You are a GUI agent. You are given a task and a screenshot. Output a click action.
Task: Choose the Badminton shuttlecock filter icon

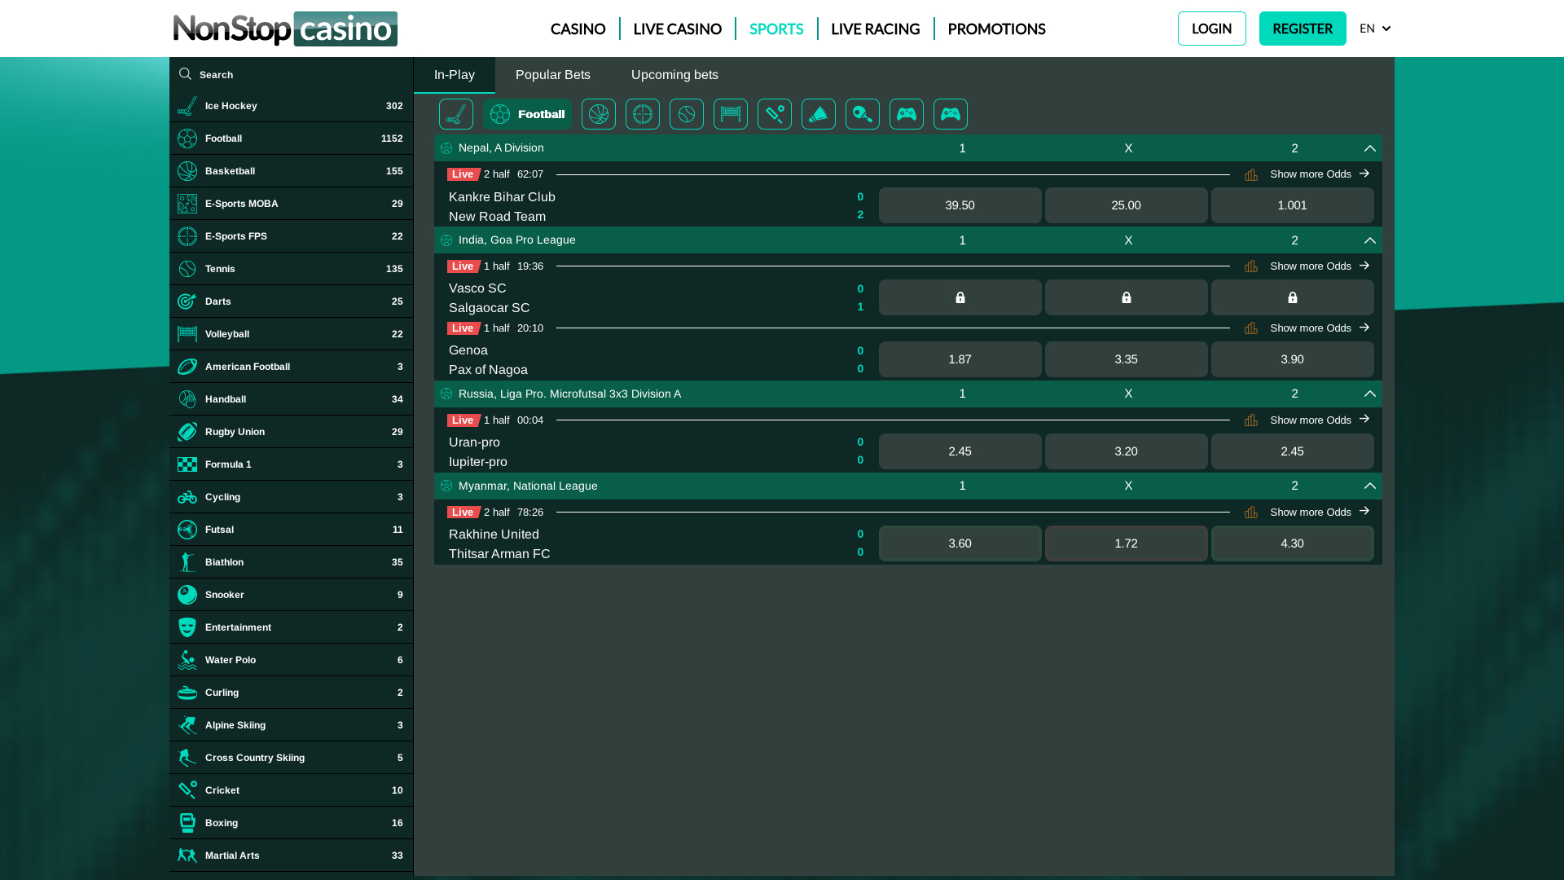pyautogui.click(x=819, y=114)
